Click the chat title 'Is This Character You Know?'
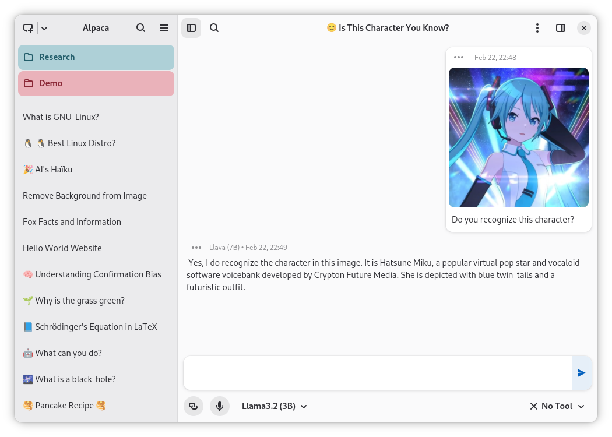 coord(388,28)
